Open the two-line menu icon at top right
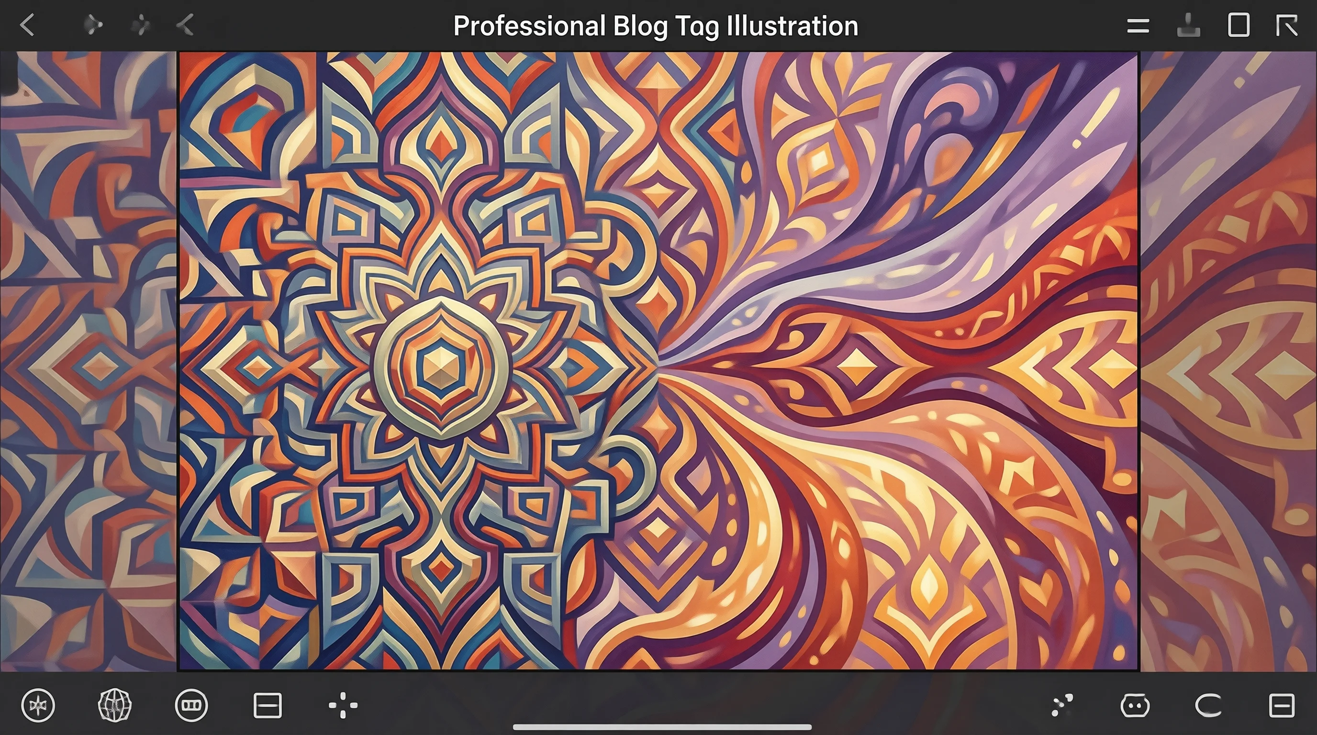The width and height of the screenshot is (1317, 735). pos(1138,25)
